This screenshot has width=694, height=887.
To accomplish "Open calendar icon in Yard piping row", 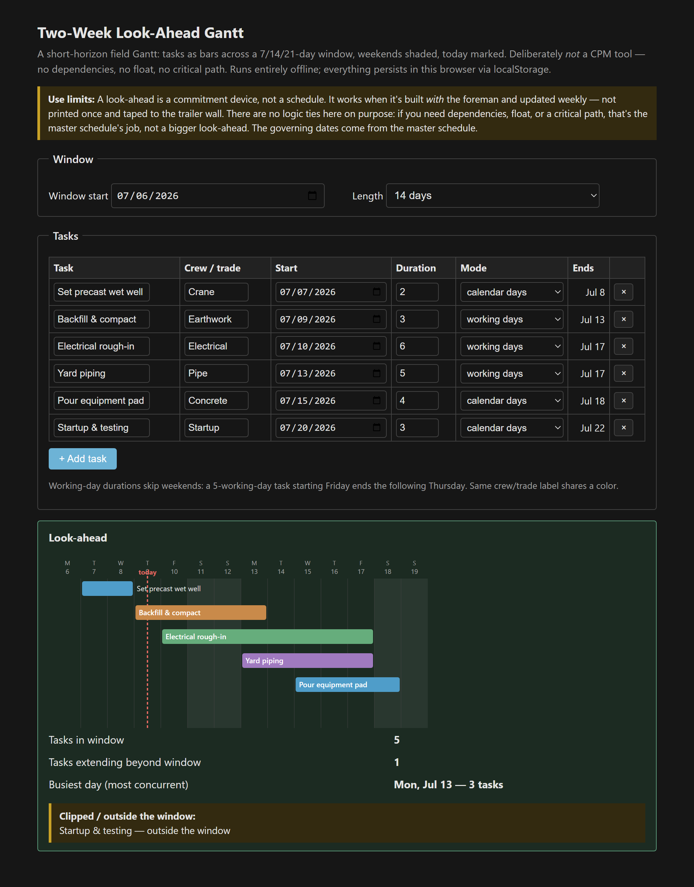I will [377, 373].
